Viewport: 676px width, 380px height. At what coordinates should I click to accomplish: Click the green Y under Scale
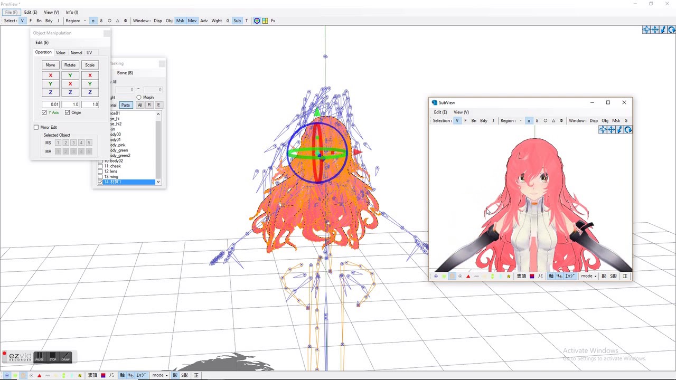90,84
